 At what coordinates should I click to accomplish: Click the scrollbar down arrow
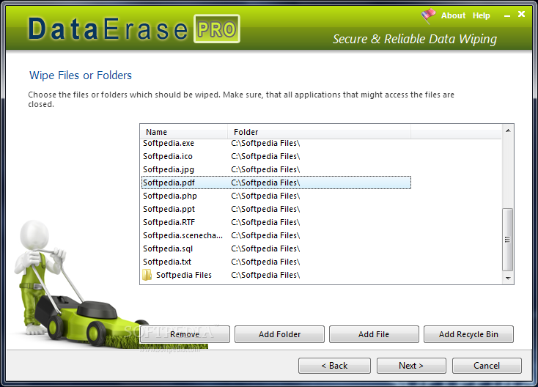pyautogui.click(x=508, y=279)
